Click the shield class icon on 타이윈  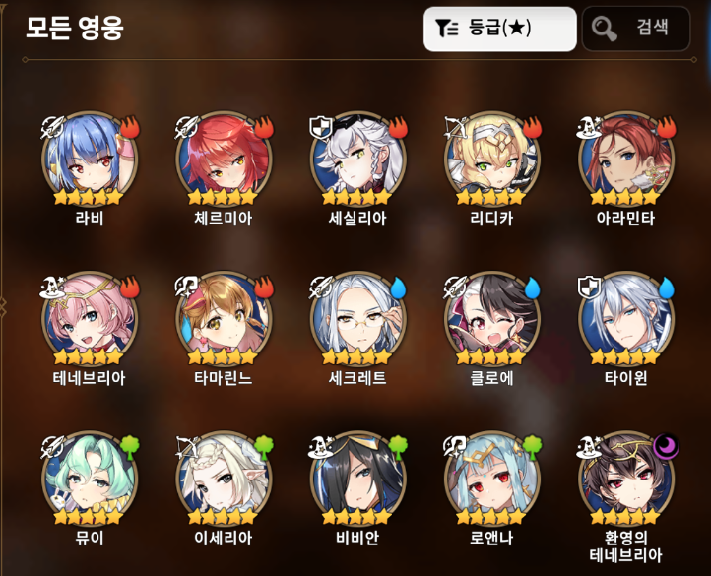pyautogui.click(x=589, y=288)
